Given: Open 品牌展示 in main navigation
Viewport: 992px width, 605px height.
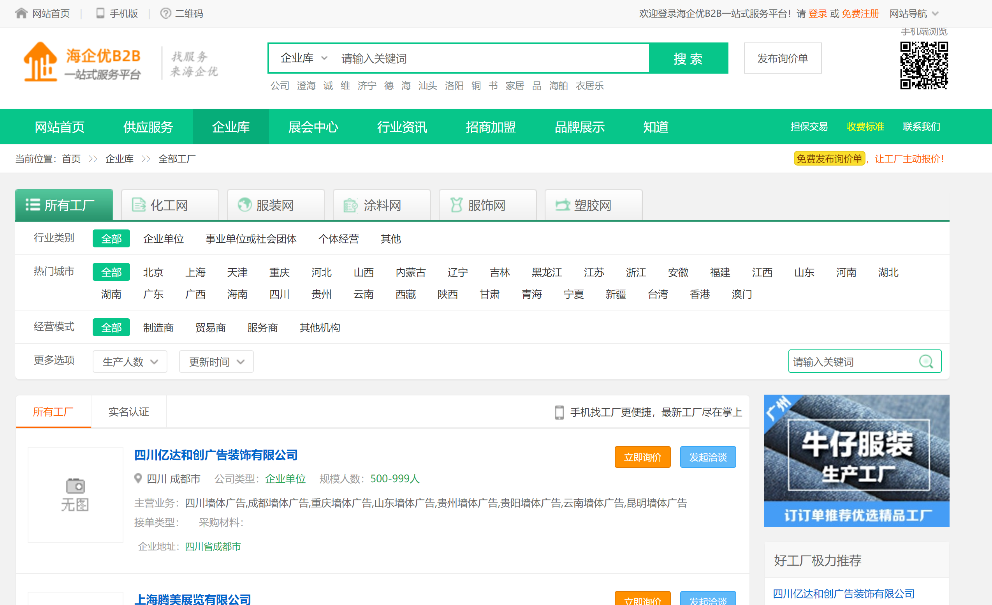Looking at the screenshot, I should click(579, 127).
